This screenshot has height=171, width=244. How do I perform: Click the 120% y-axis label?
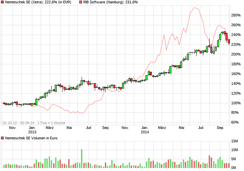coord(236,93)
